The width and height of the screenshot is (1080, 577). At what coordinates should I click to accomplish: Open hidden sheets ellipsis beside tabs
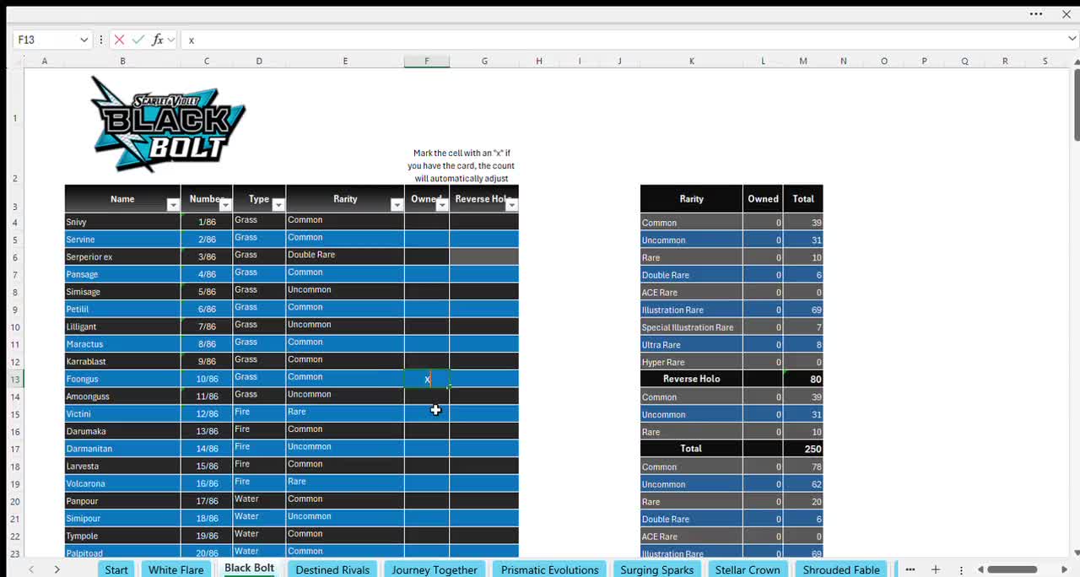[x=910, y=569]
